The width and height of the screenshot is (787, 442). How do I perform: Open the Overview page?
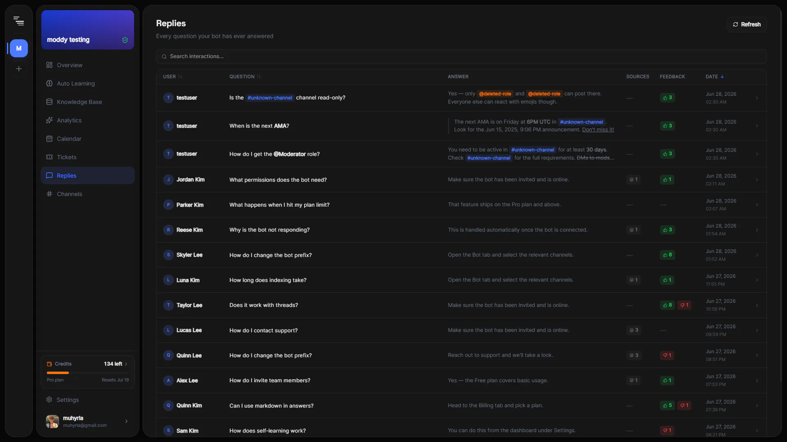tap(88, 65)
